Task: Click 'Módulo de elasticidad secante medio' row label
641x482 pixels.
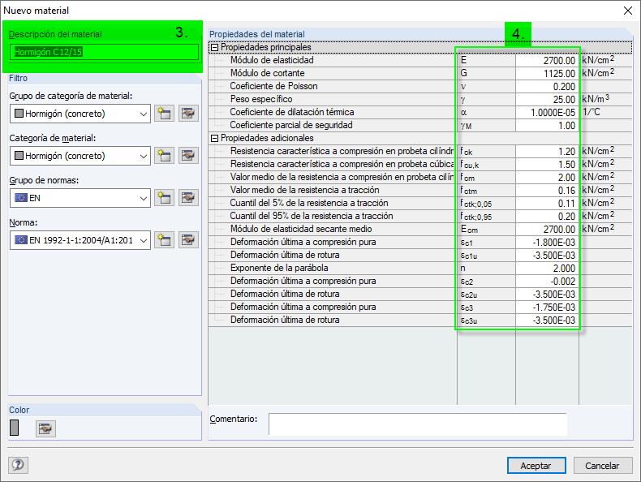Action: [x=301, y=229]
